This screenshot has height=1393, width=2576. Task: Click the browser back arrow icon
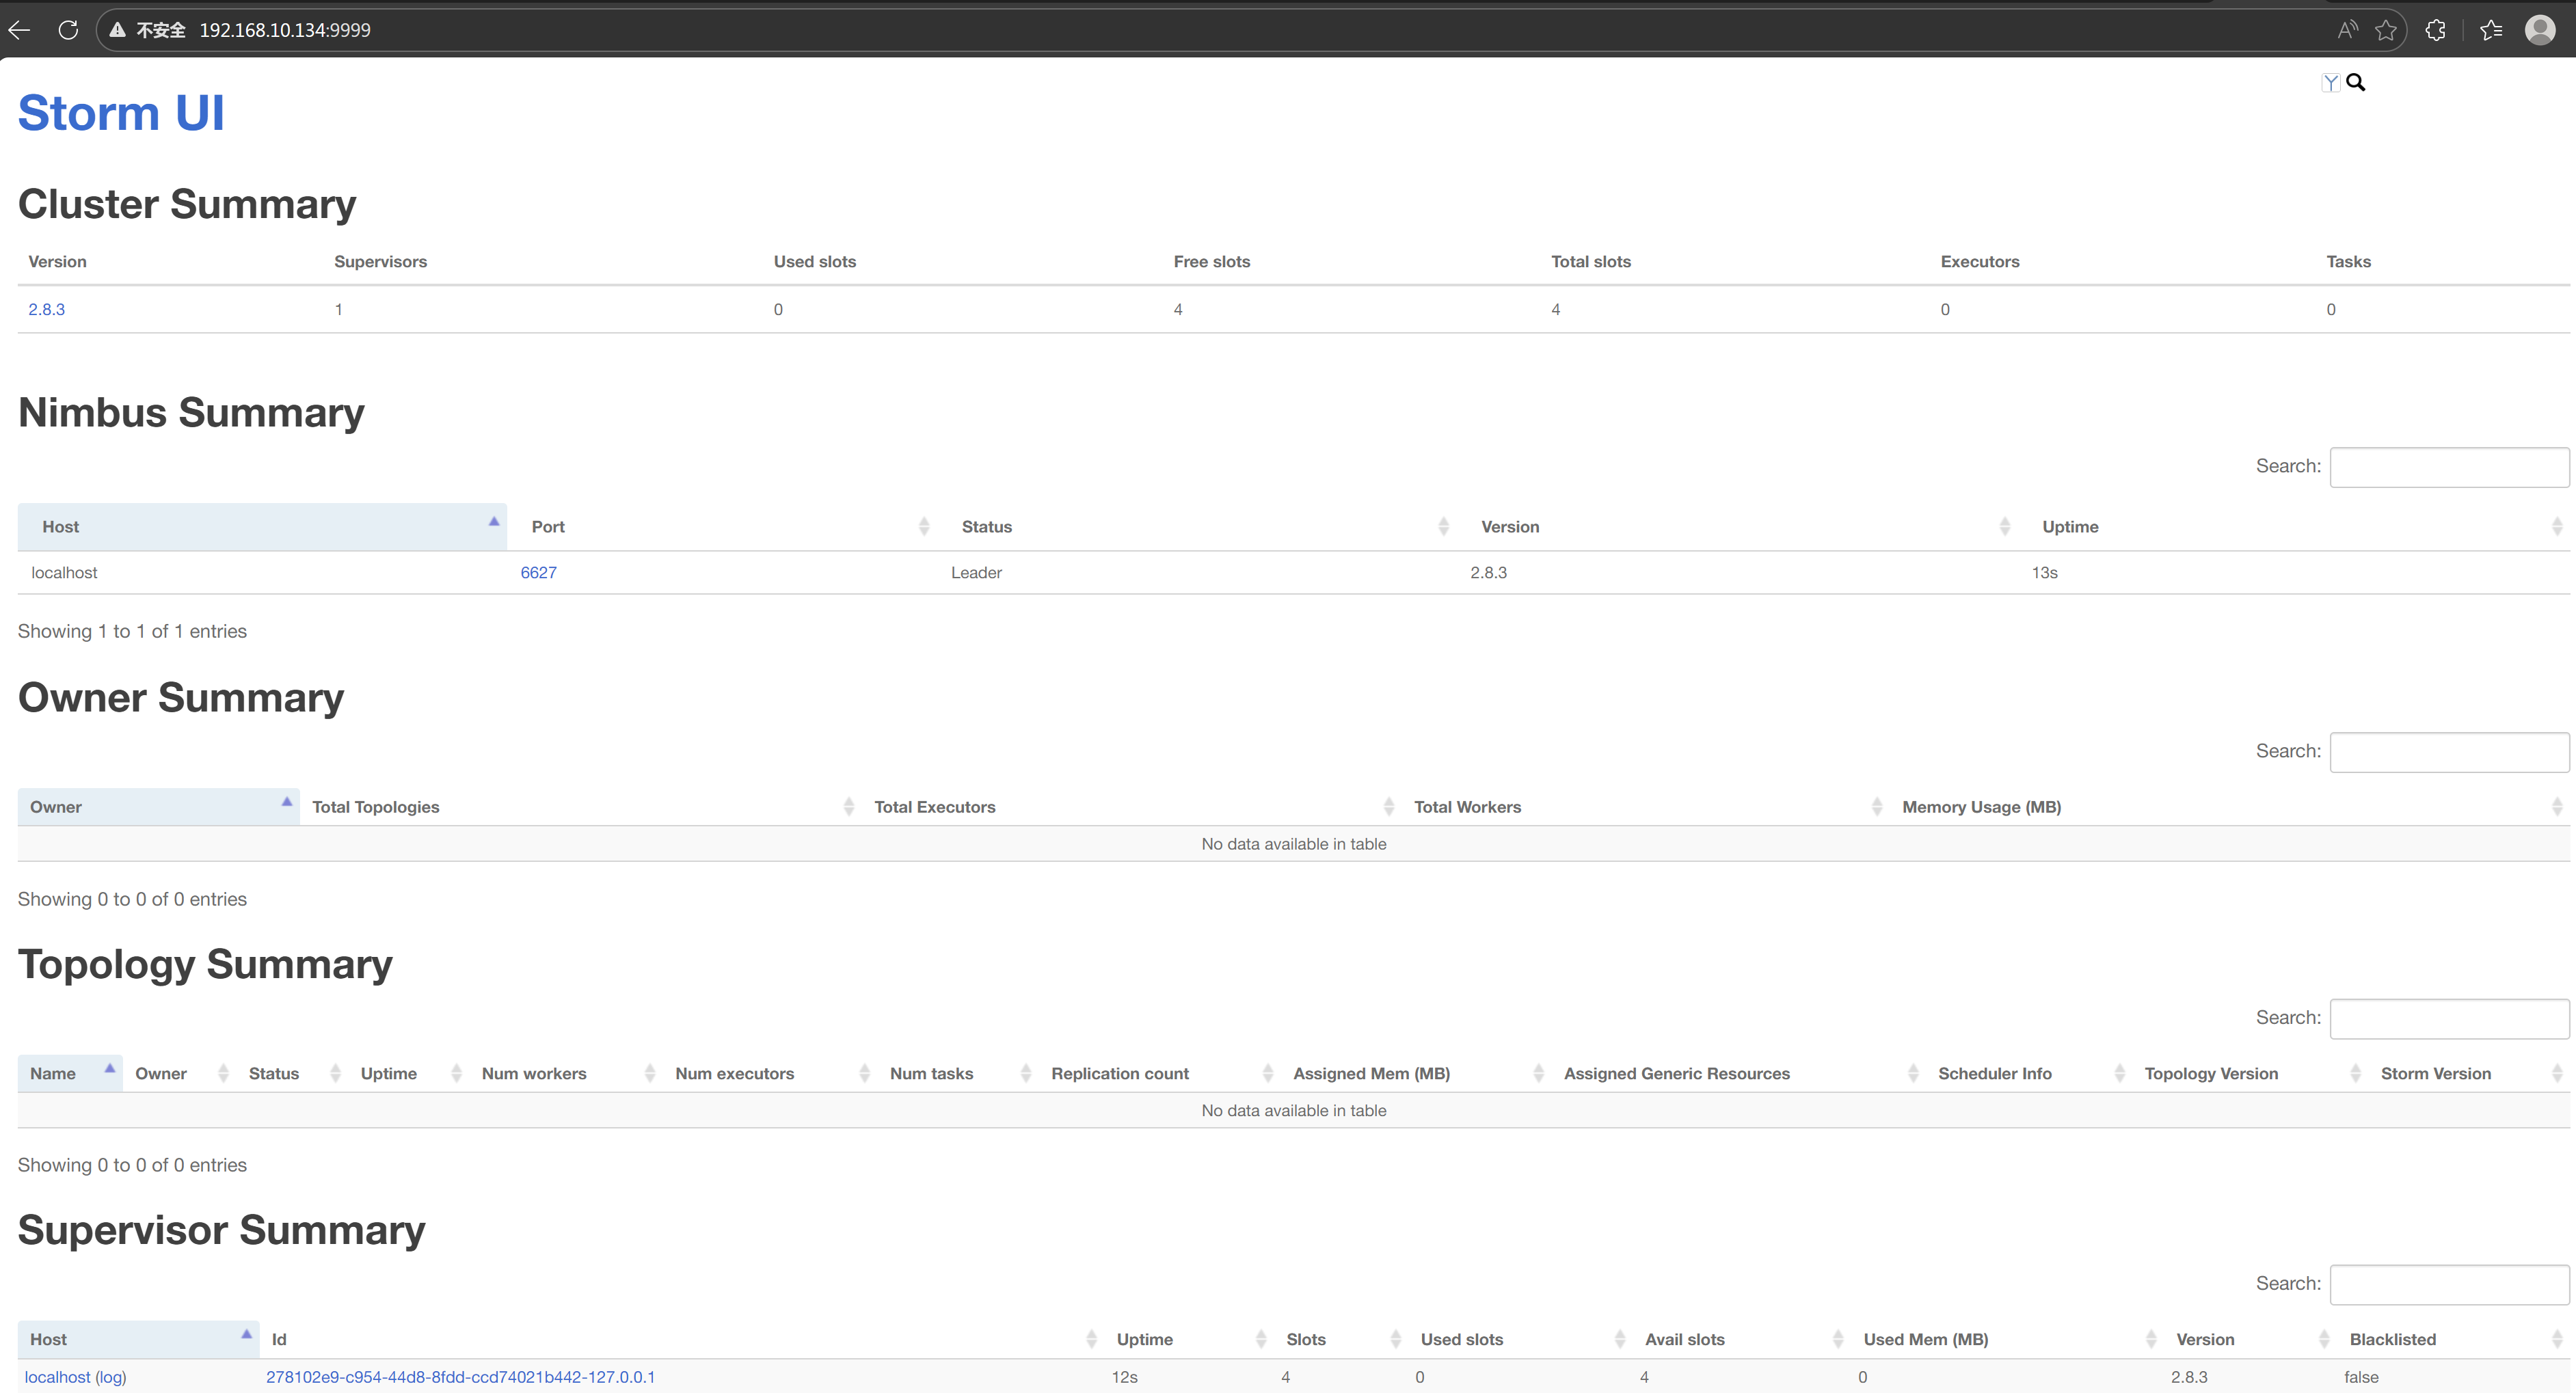point(19,30)
